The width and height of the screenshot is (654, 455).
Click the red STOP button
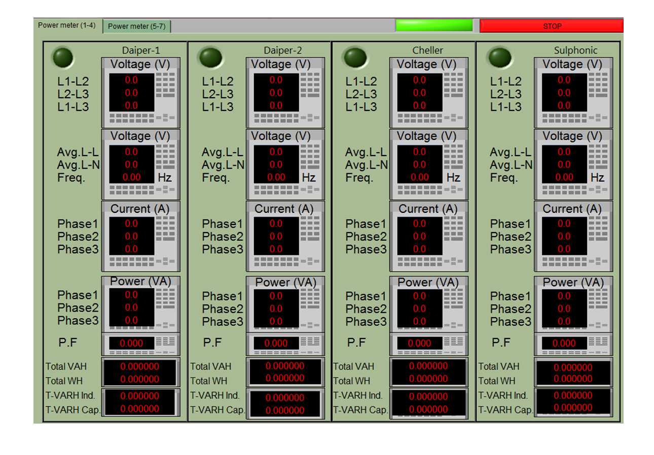(x=552, y=26)
